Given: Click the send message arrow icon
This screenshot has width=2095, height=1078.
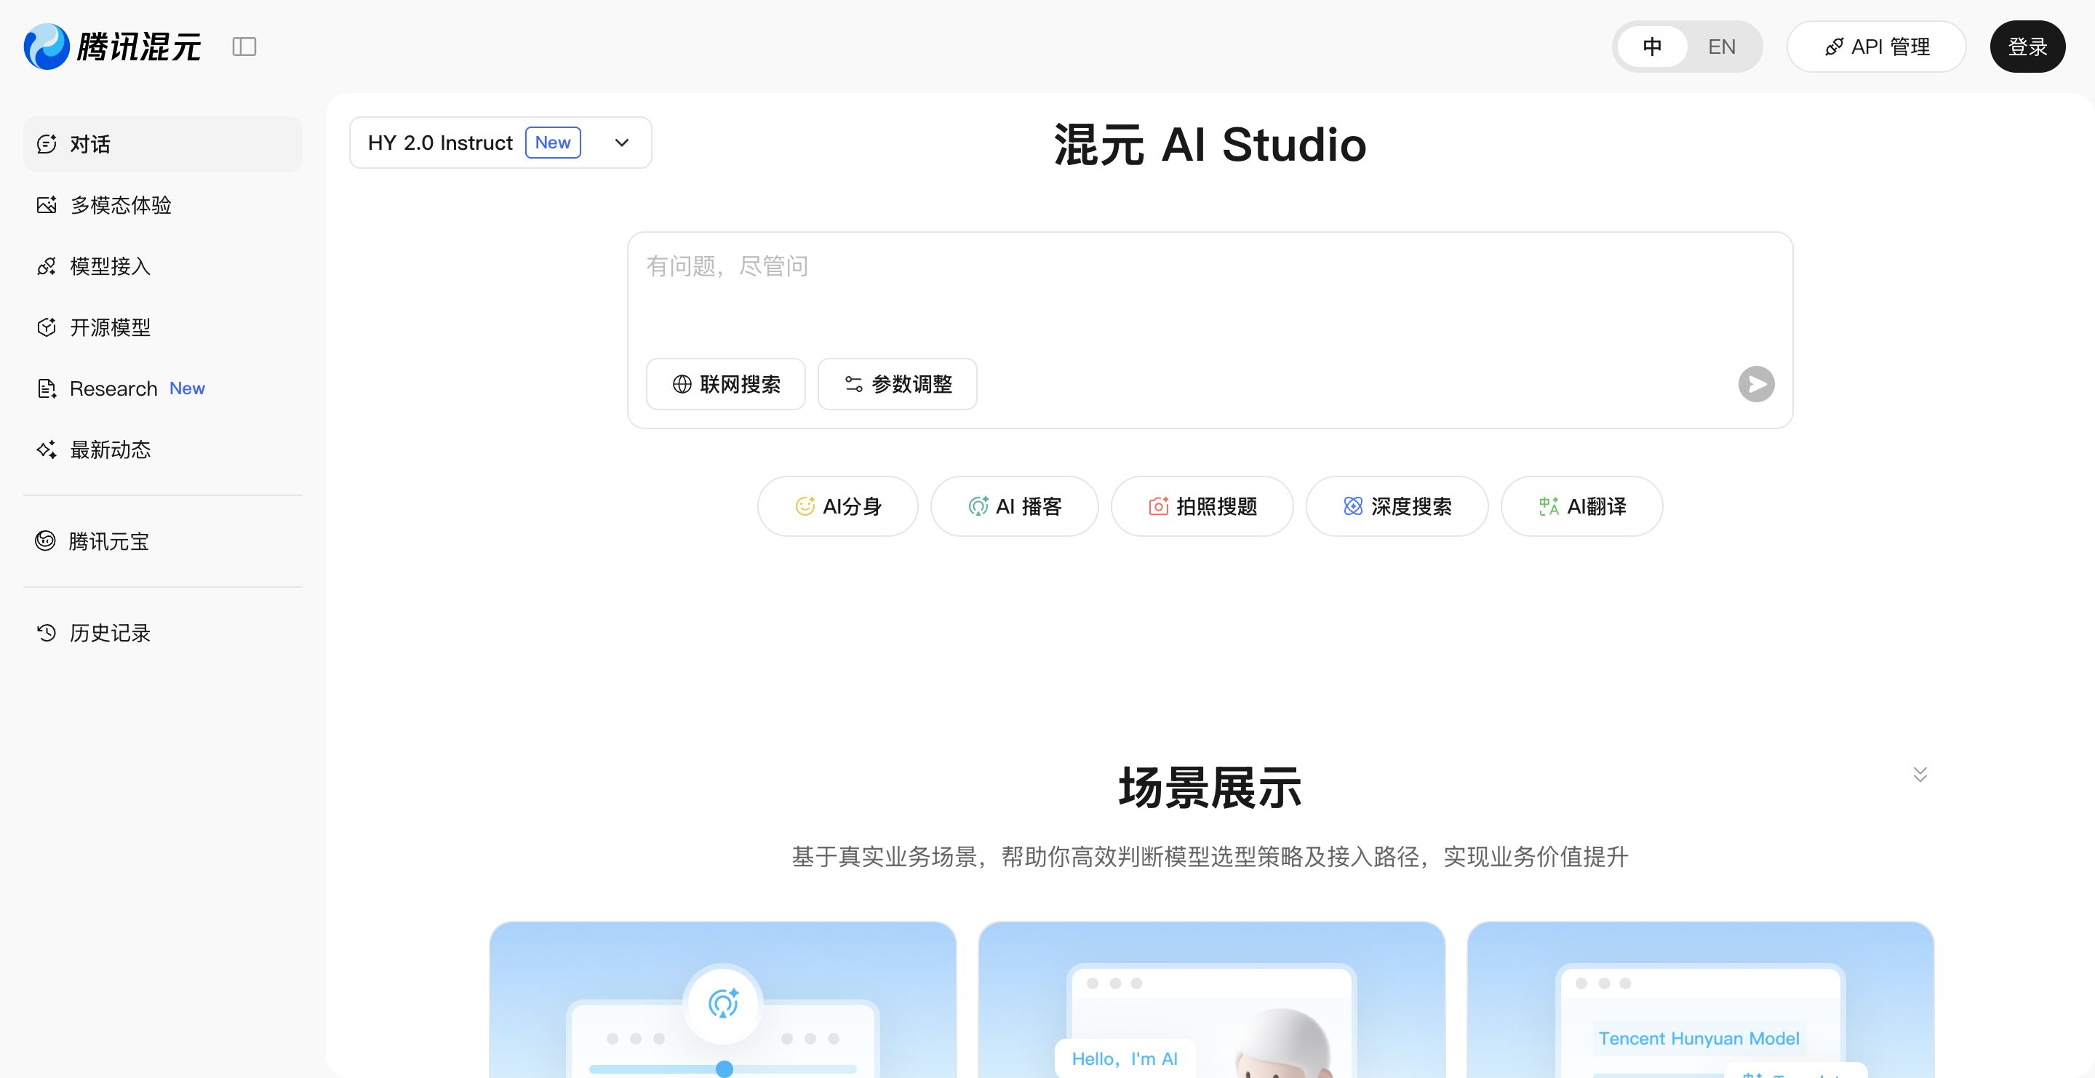Looking at the screenshot, I should pyautogui.click(x=1756, y=384).
